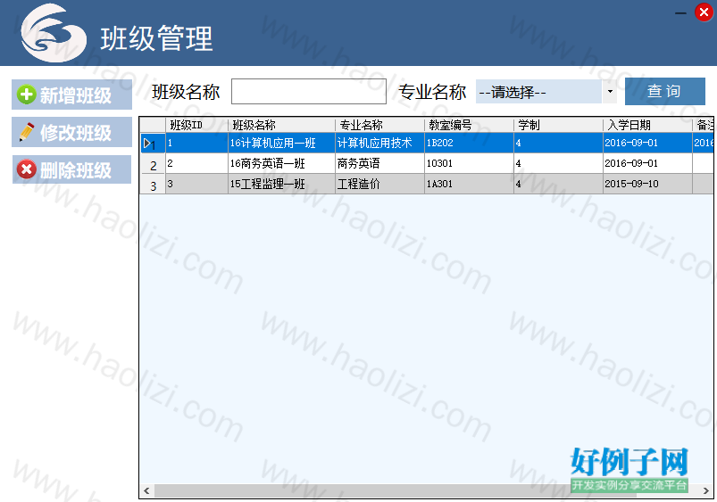
Task: Click the green plus icon for 新增班级
Action: click(26, 95)
